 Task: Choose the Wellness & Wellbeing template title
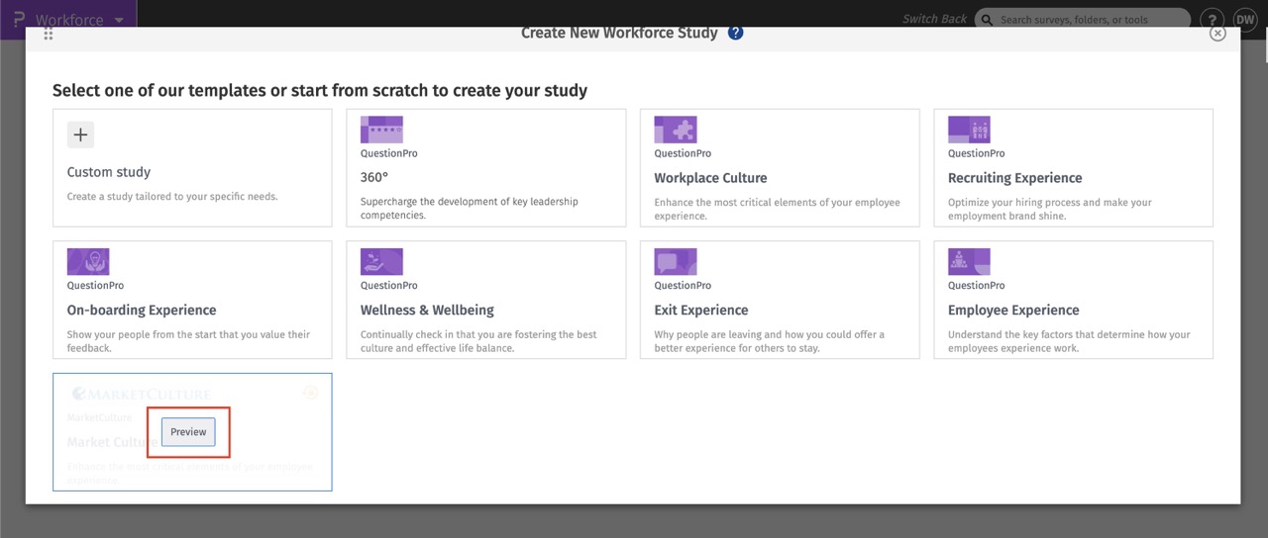pyautogui.click(x=427, y=311)
